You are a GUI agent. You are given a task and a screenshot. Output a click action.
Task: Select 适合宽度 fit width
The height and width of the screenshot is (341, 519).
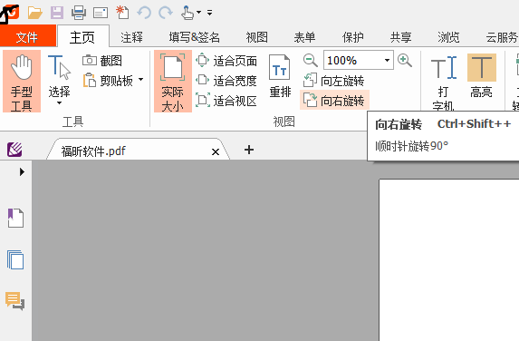[226, 81]
